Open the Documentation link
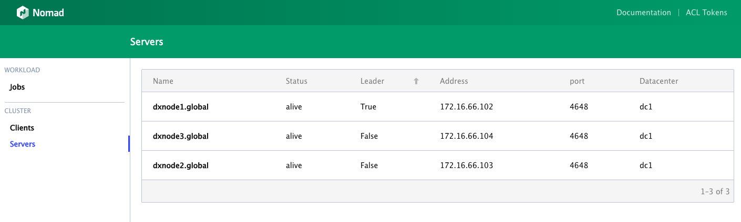 644,13
